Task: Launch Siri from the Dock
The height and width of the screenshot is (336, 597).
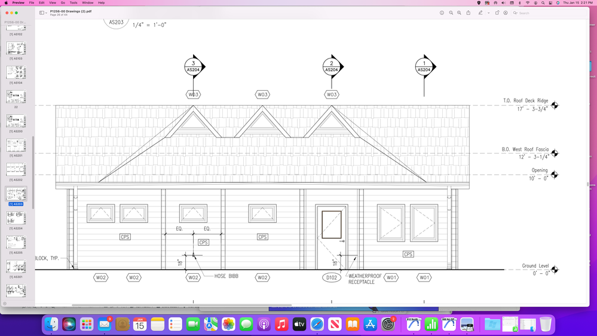Action: point(69,324)
